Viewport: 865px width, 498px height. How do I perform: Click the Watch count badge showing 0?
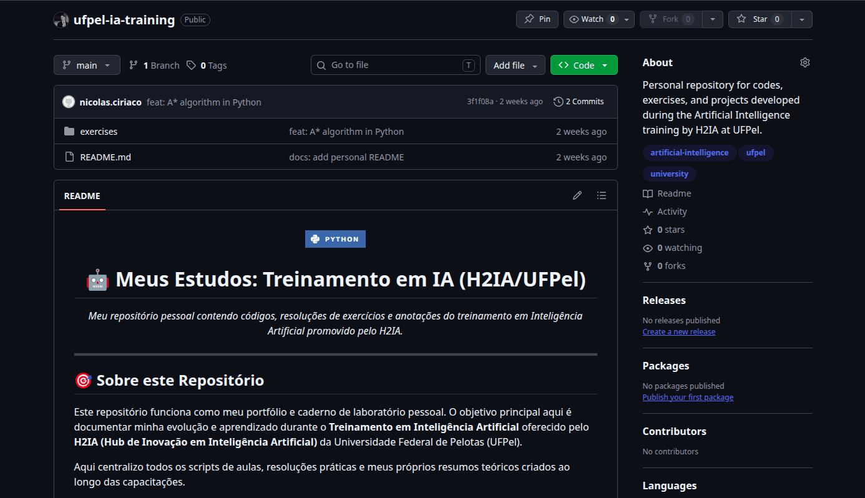click(x=612, y=19)
